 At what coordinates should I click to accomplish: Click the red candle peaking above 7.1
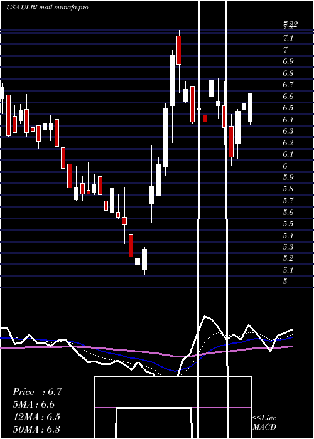point(179,50)
